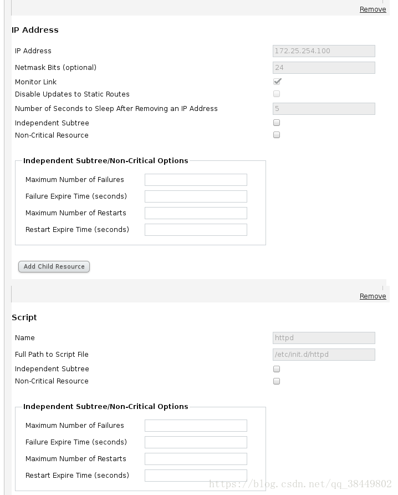Focus Restart Expire Time in IP Address options

pyautogui.click(x=196, y=230)
